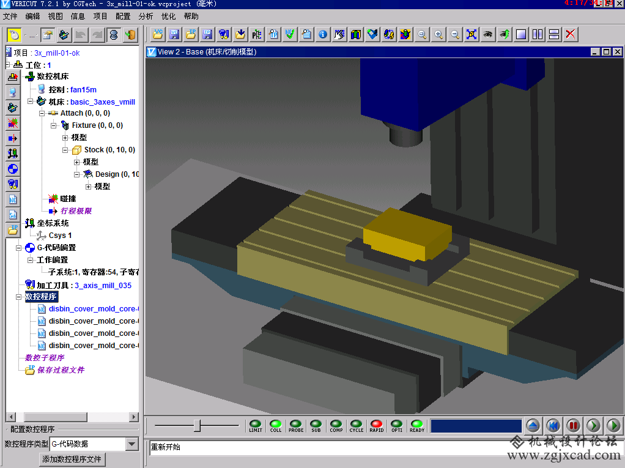Viewport: 625px width, 468px height.
Task: Click the SUB status light
Action: point(316,426)
